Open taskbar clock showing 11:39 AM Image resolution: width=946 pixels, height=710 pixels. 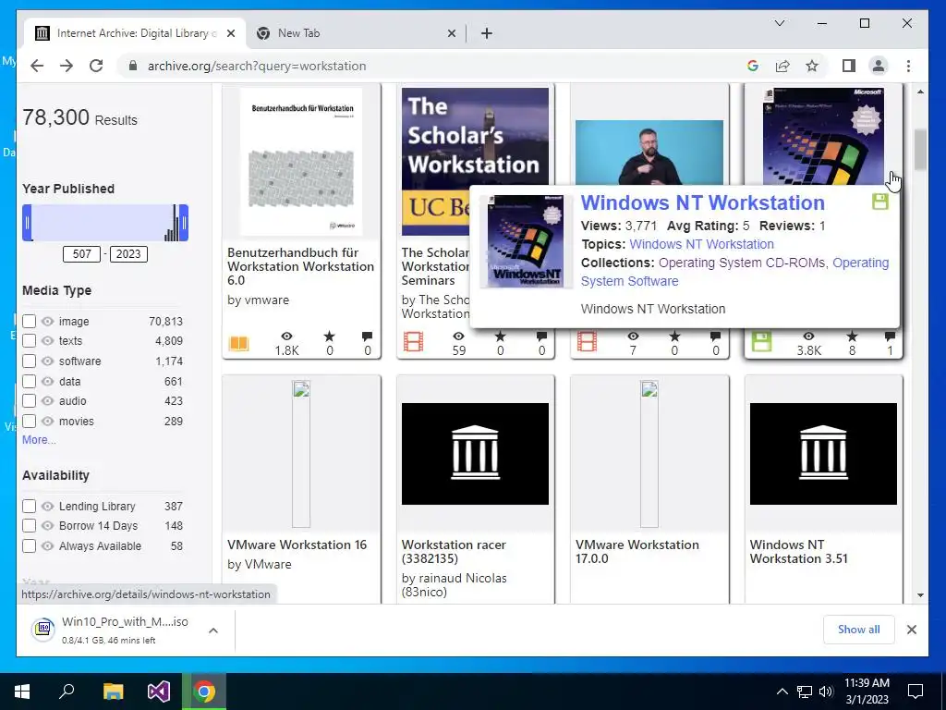867,692
